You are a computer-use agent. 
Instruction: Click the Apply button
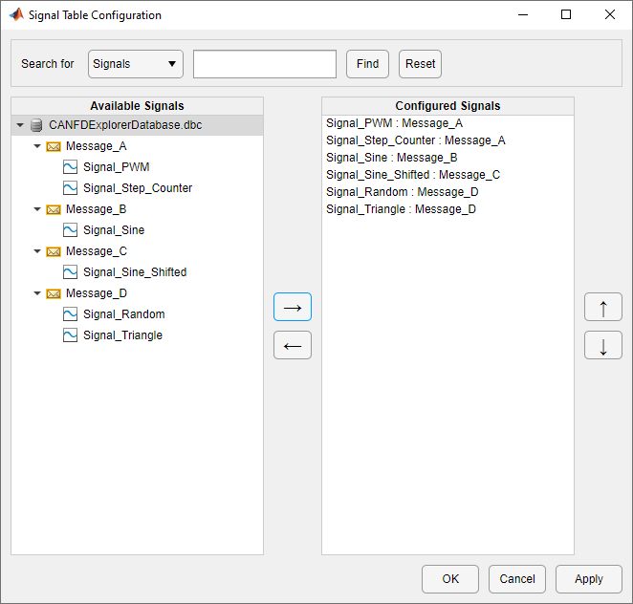tap(588, 578)
